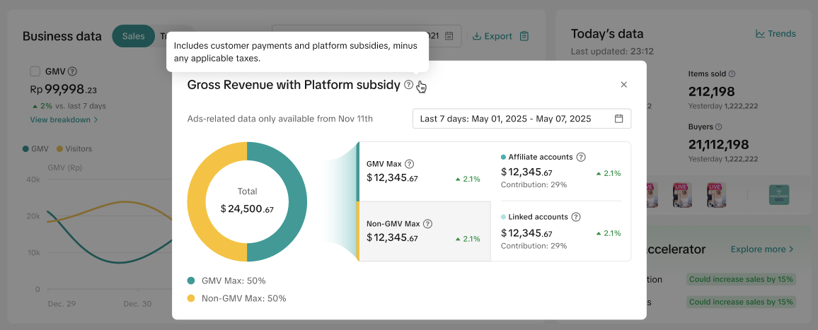The width and height of the screenshot is (818, 330).
Task: Open Affiliate accounts info tooltip icon
Action: 581,157
